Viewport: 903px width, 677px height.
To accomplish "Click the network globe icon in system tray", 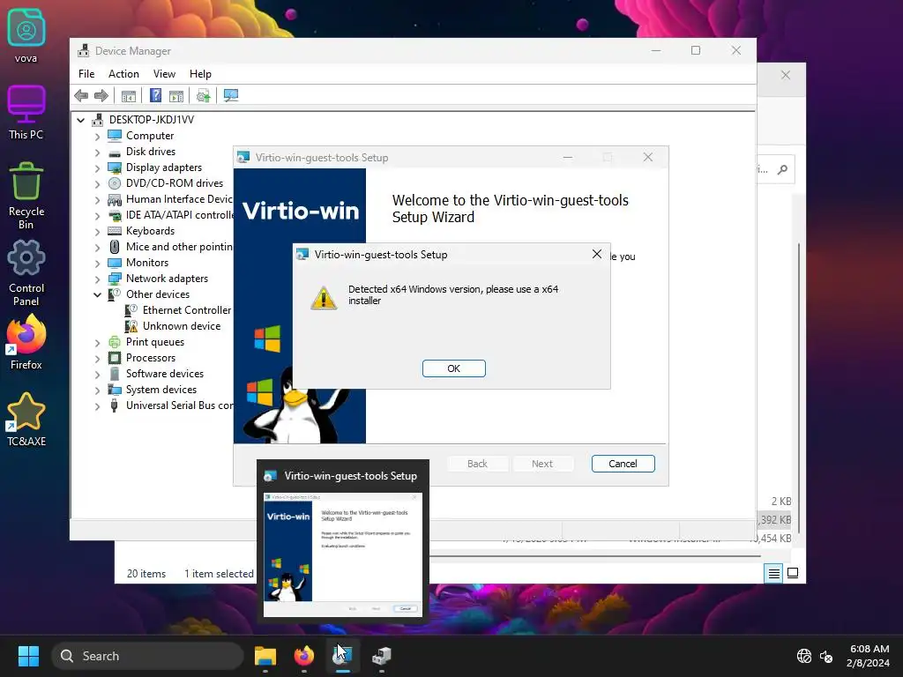I will pyautogui.click(x=804, y=656).
